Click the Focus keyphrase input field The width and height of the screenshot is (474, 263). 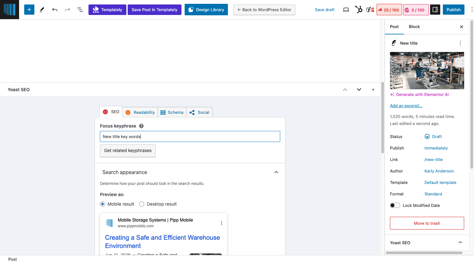pyautogui.click(x=190, y=136)
